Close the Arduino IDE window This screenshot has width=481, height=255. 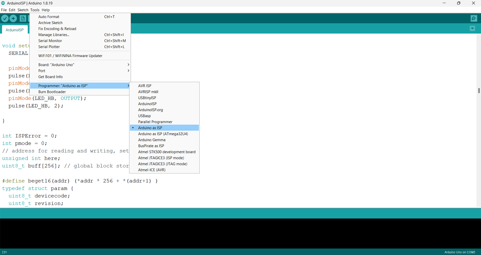pyautogui.click(x=473, y=3)
